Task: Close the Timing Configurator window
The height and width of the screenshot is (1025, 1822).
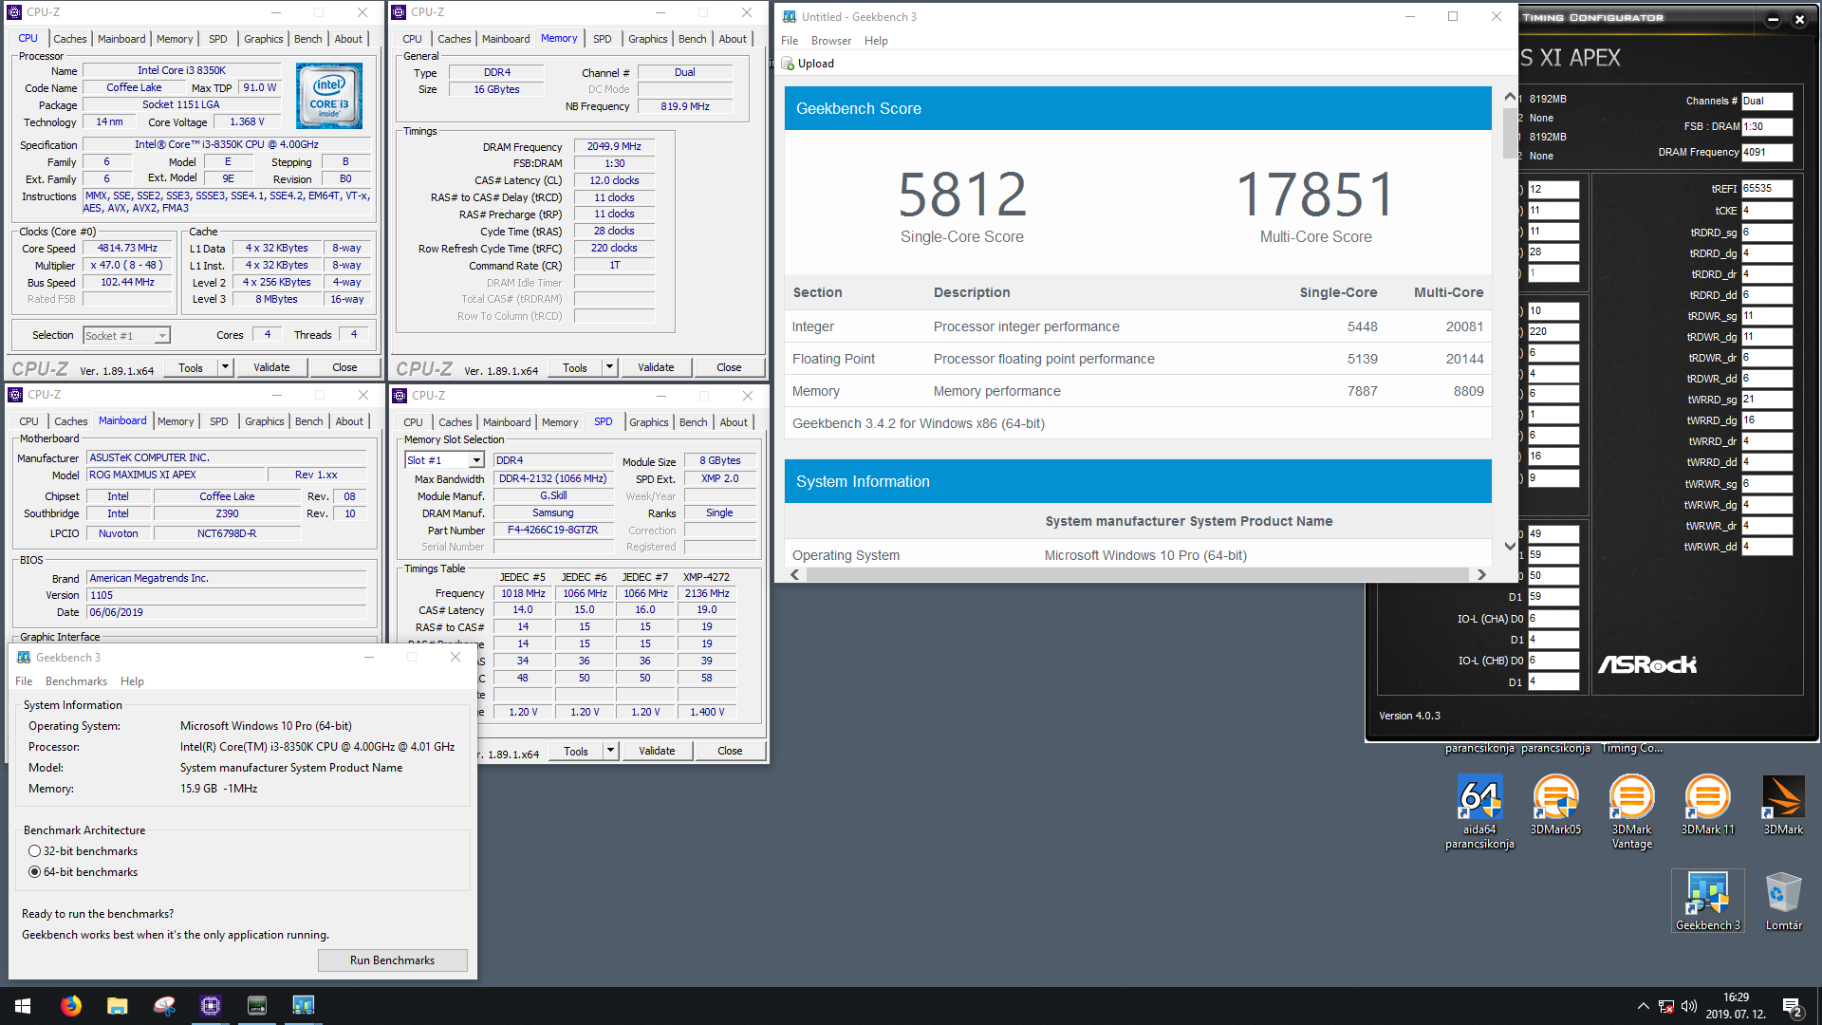Action: coord(1799,19)
